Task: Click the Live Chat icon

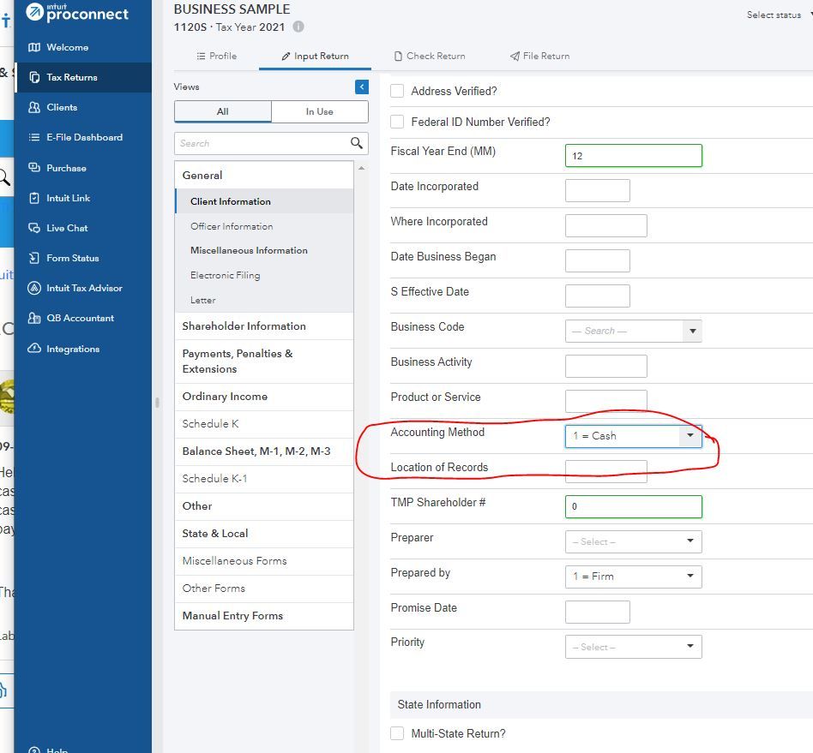Action: [x=34, y=228]
